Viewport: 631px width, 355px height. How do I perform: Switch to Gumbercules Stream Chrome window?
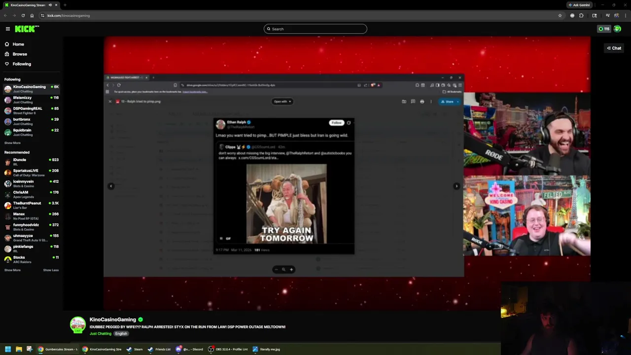pyautogui.click(x=58, y=349)
